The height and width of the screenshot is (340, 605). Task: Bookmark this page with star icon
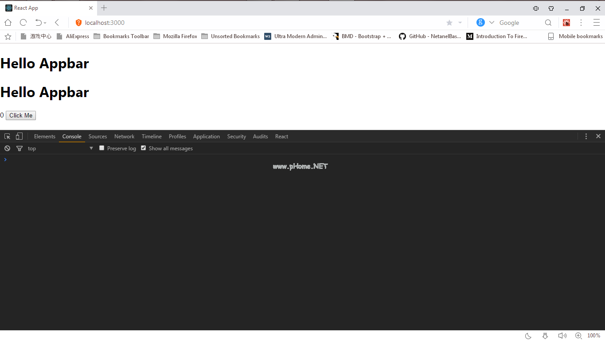449,23
